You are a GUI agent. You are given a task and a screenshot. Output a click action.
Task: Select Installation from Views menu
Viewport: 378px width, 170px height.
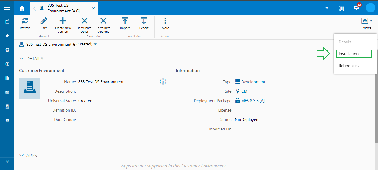pos(348,54)
